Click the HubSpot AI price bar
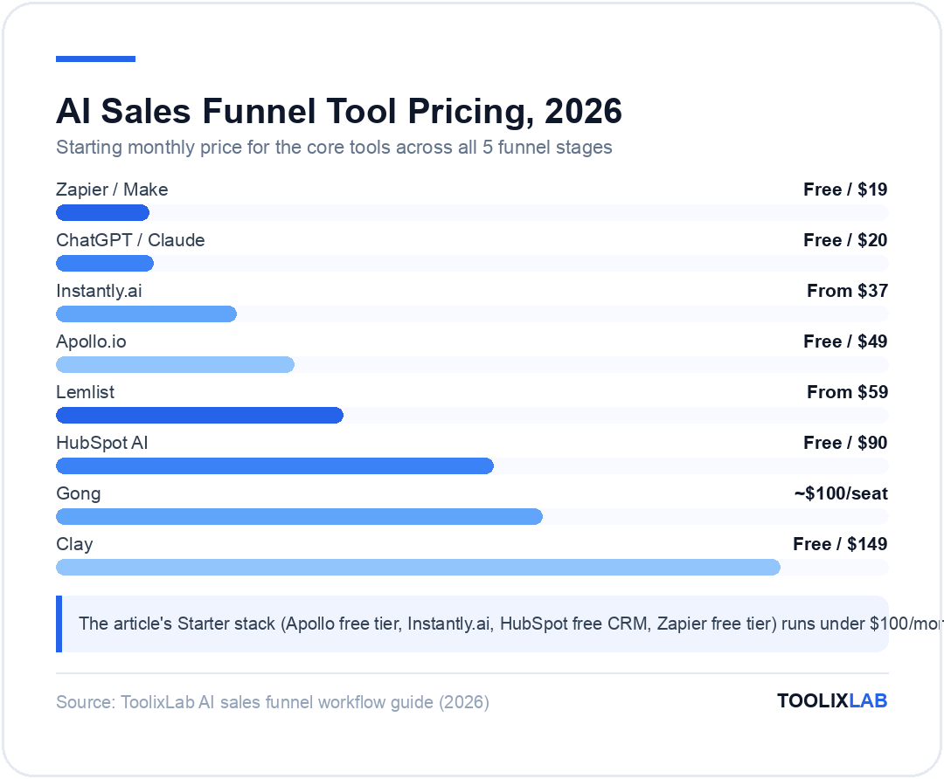Viewport: 944px width, 779px height. pos(274,465)
